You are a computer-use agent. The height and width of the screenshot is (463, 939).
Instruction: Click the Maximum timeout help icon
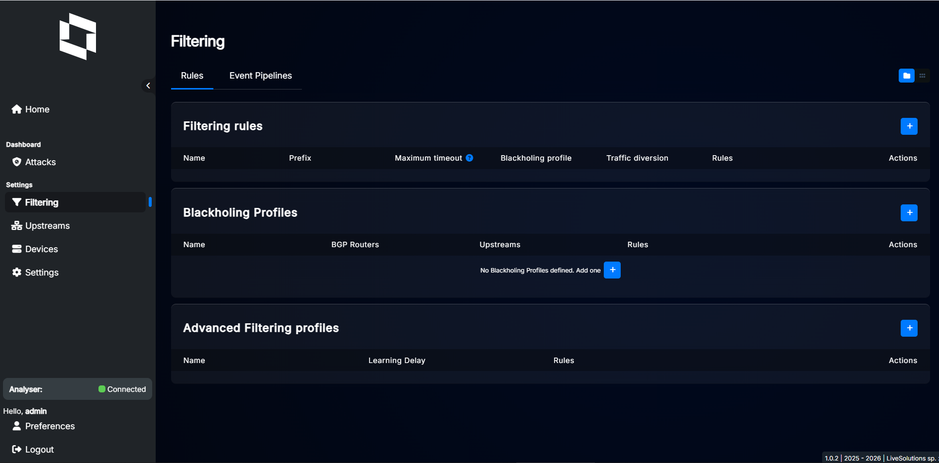[469, 158]
